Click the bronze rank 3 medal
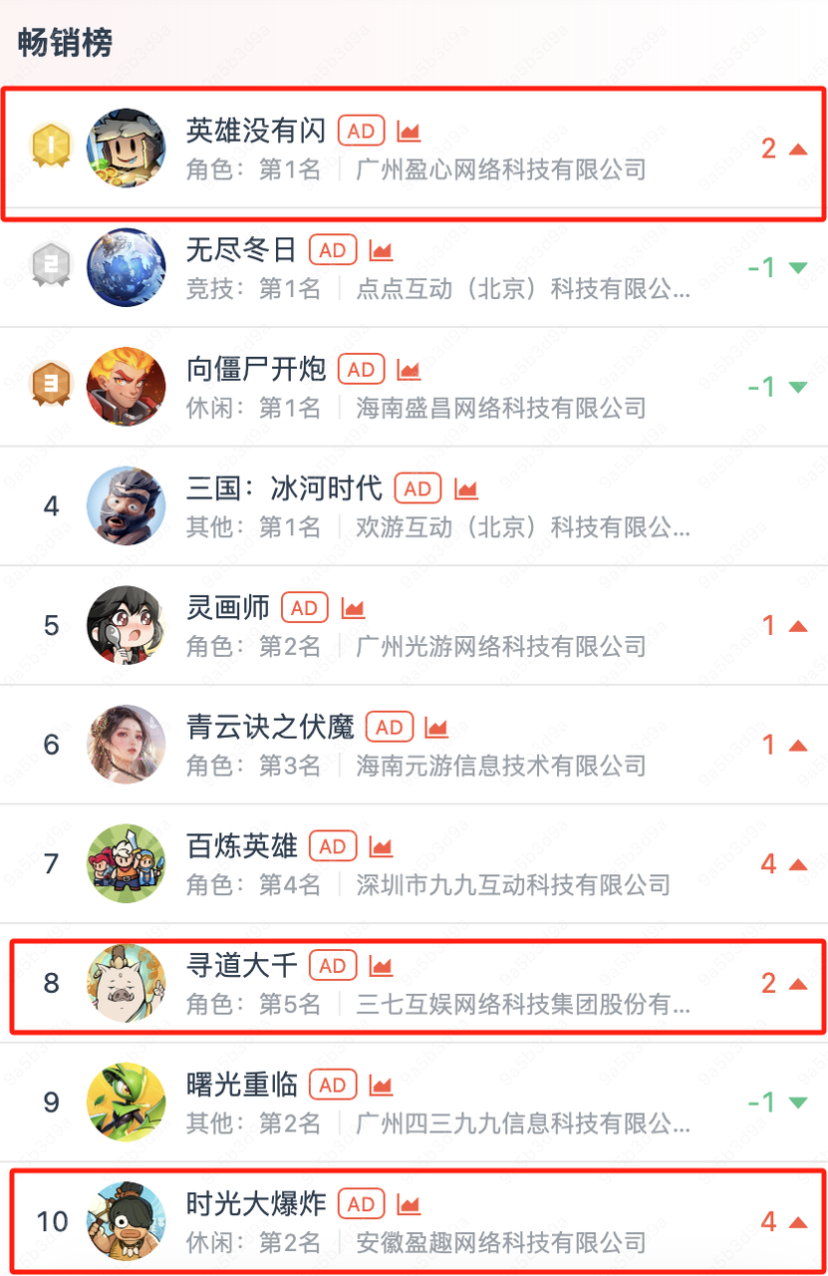828x1276 pixels. [51, 386]
